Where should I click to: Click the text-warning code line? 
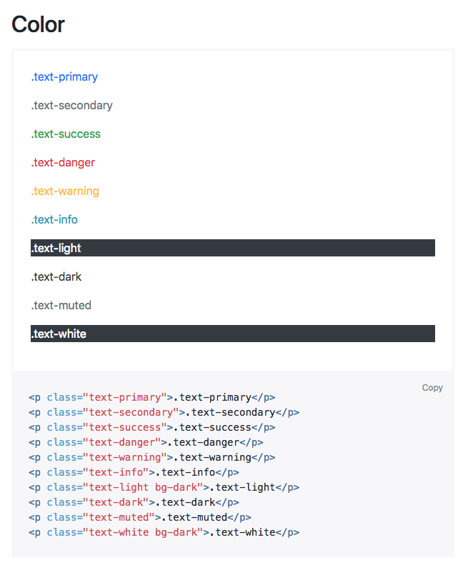[151, 458]
